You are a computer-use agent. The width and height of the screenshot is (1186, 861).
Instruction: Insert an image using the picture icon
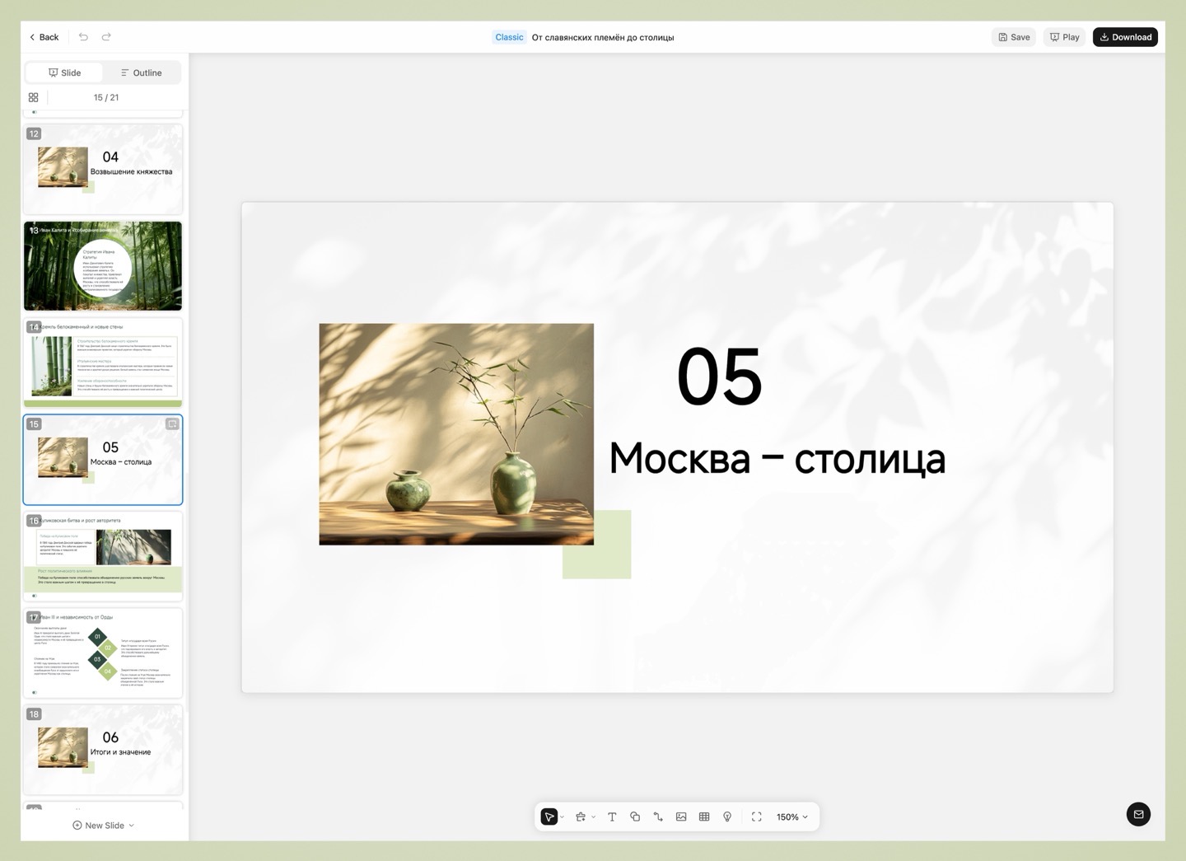point(681,817)
